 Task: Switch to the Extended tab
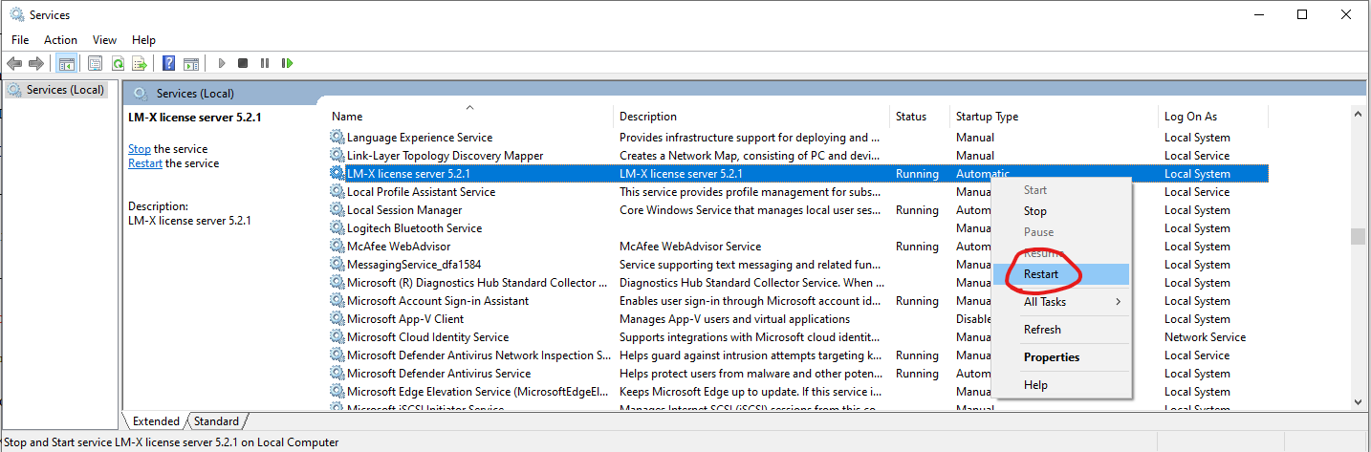coord(156,421)
